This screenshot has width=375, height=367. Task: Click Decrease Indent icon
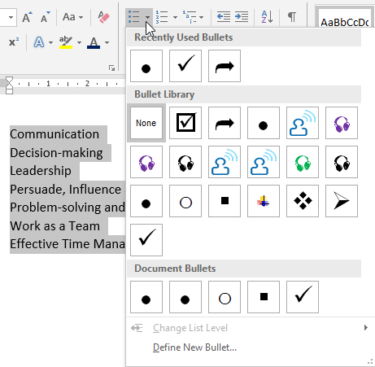(x=224, y=17)
